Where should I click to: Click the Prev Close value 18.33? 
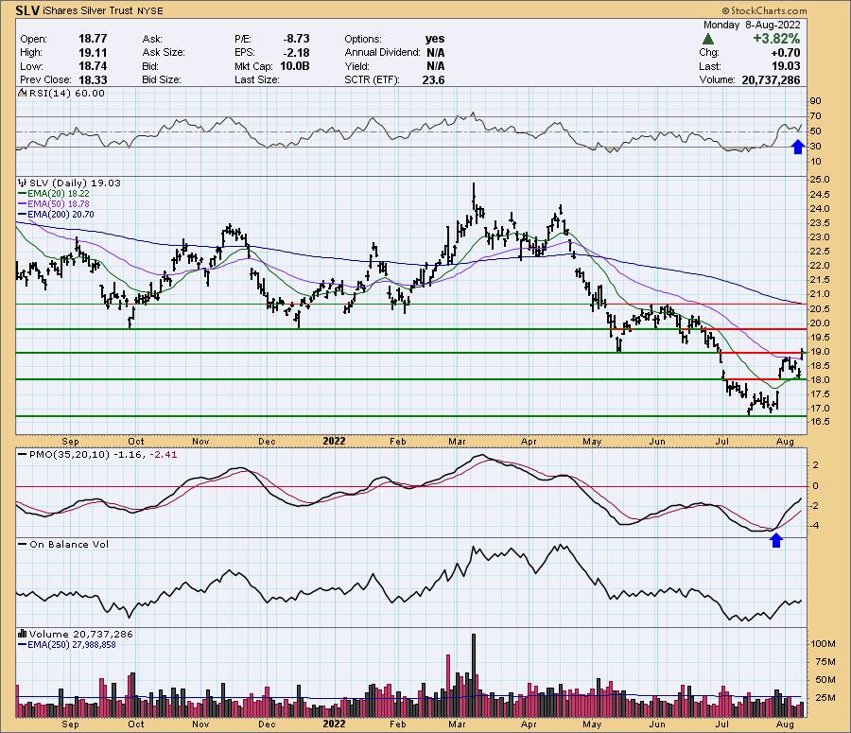[93, 79]
